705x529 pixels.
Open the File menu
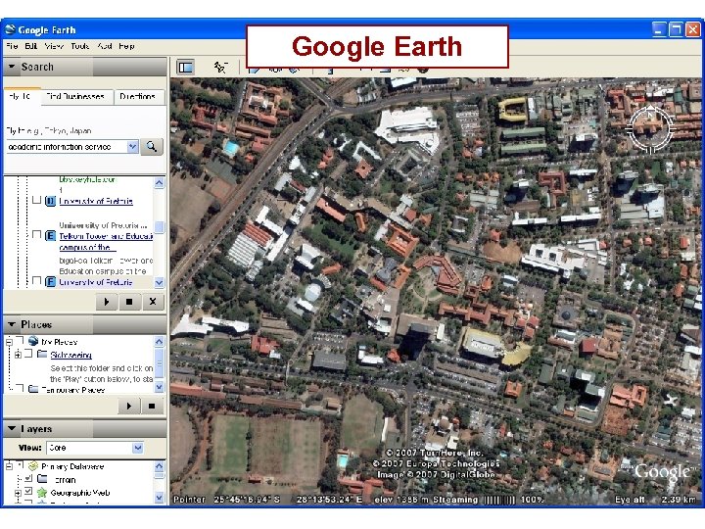(x=12, y=46)
